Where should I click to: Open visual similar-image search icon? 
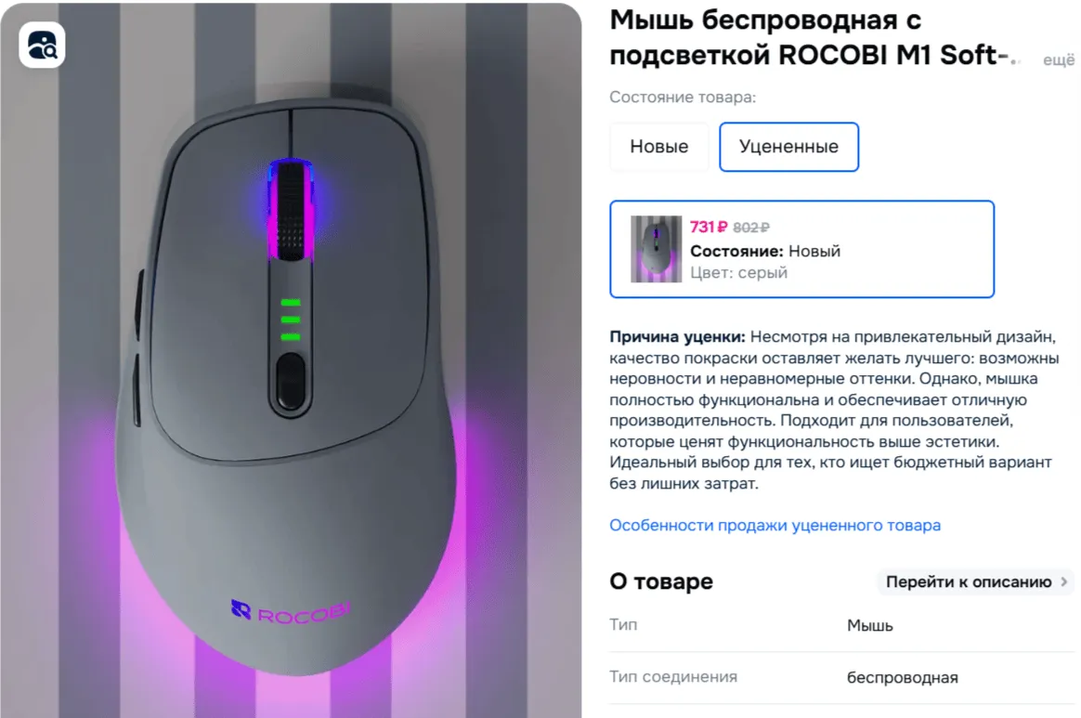pos(42,45)
